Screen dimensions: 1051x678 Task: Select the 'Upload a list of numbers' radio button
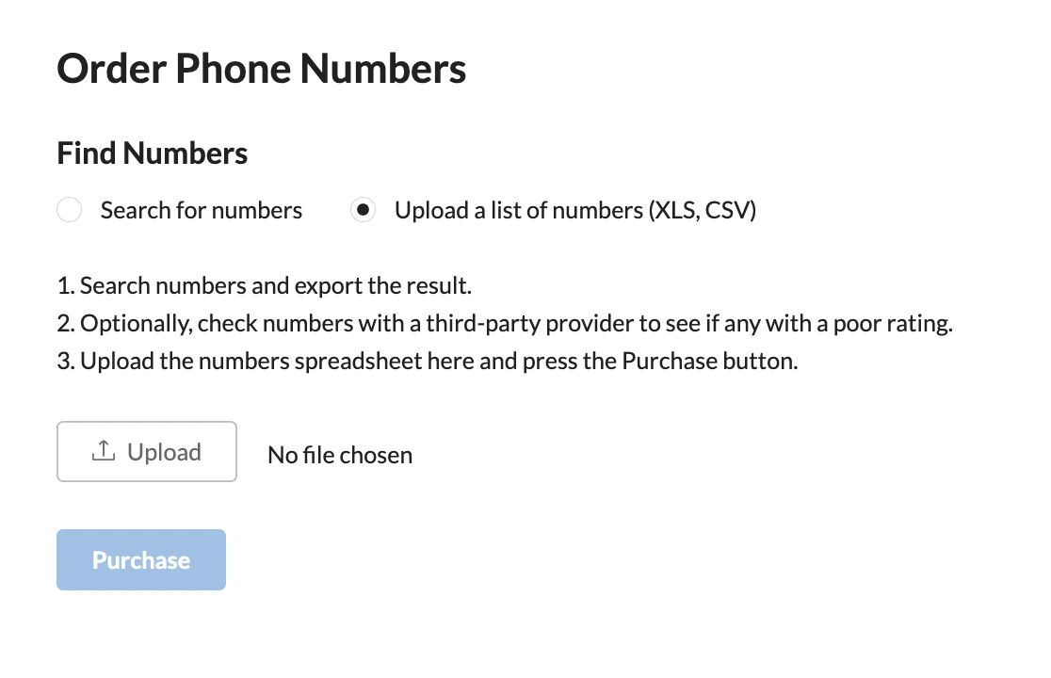tap(363, 210)
